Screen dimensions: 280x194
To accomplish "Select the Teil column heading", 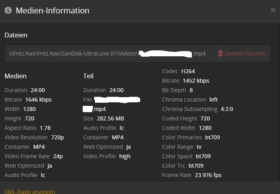I will [x=88, y=76].
